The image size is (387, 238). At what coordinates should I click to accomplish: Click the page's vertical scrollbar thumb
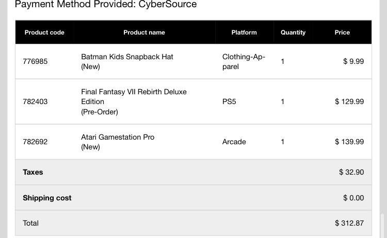pyautogui.click(x=382, y=225)
